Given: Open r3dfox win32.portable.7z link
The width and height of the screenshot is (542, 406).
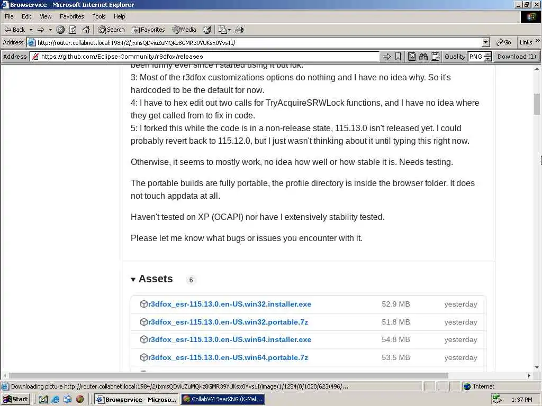Looking at the screenshot, I should click(228, 322).
